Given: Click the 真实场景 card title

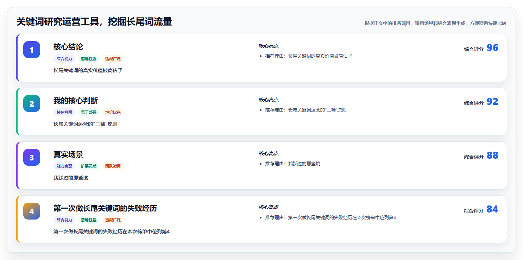Looking at the screenshot, I should click(x=68, y=154).
